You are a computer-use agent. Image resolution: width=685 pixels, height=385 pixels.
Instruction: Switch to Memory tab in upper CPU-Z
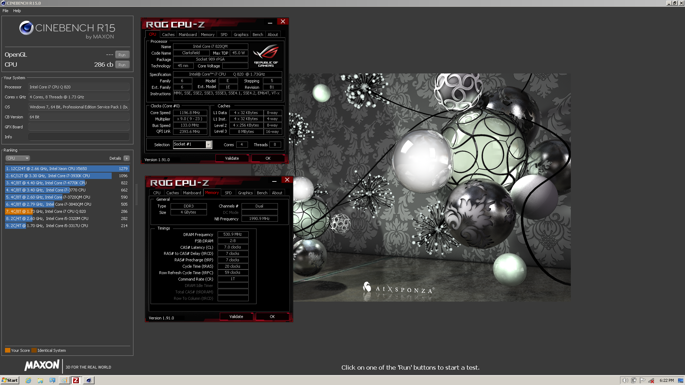pyautogui.click(x=208, y=35)
